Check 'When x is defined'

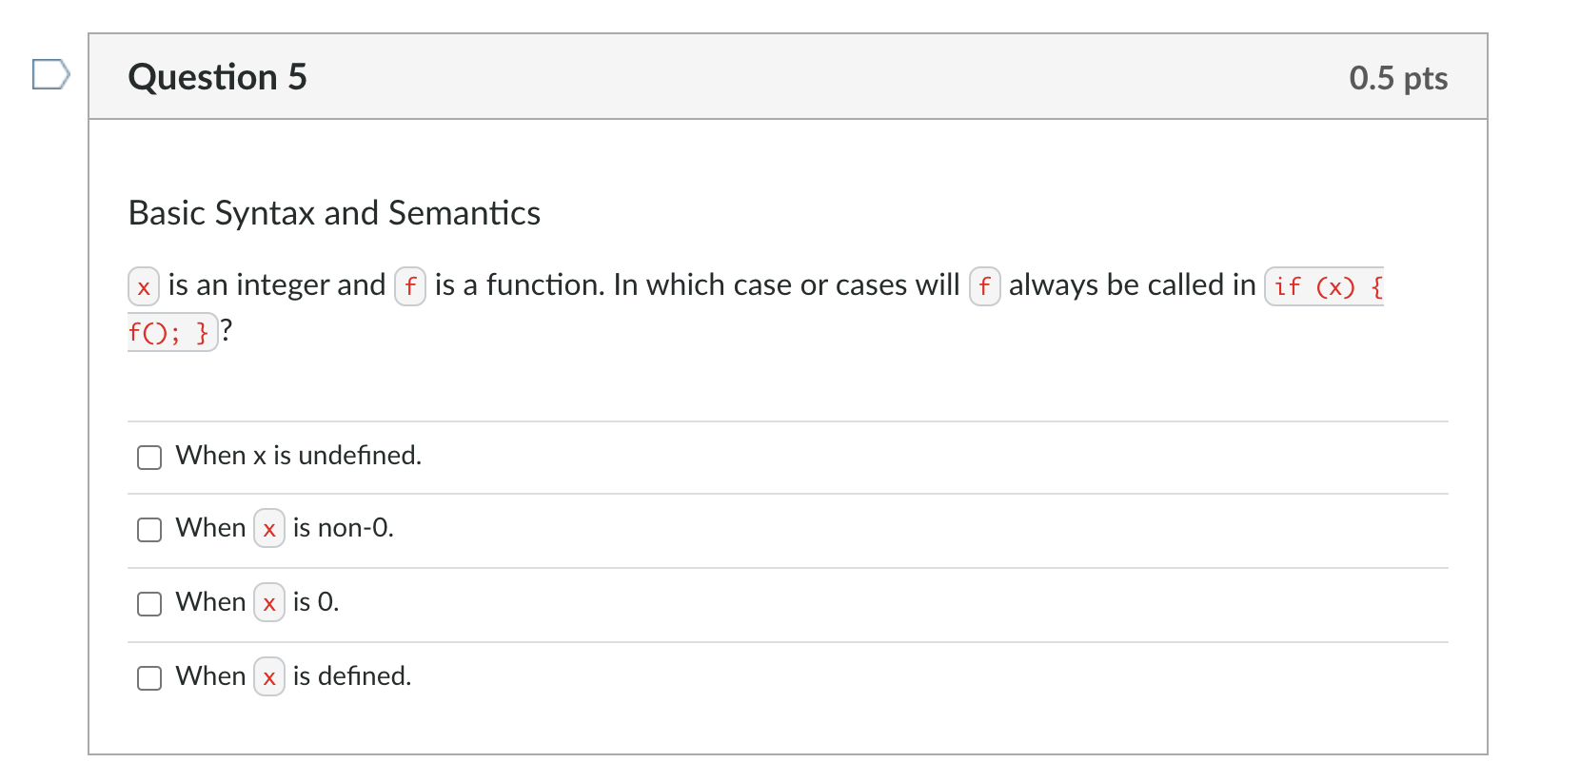pos(148,677)
